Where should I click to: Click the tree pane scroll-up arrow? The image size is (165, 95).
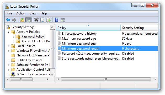(x=52, y=27)
